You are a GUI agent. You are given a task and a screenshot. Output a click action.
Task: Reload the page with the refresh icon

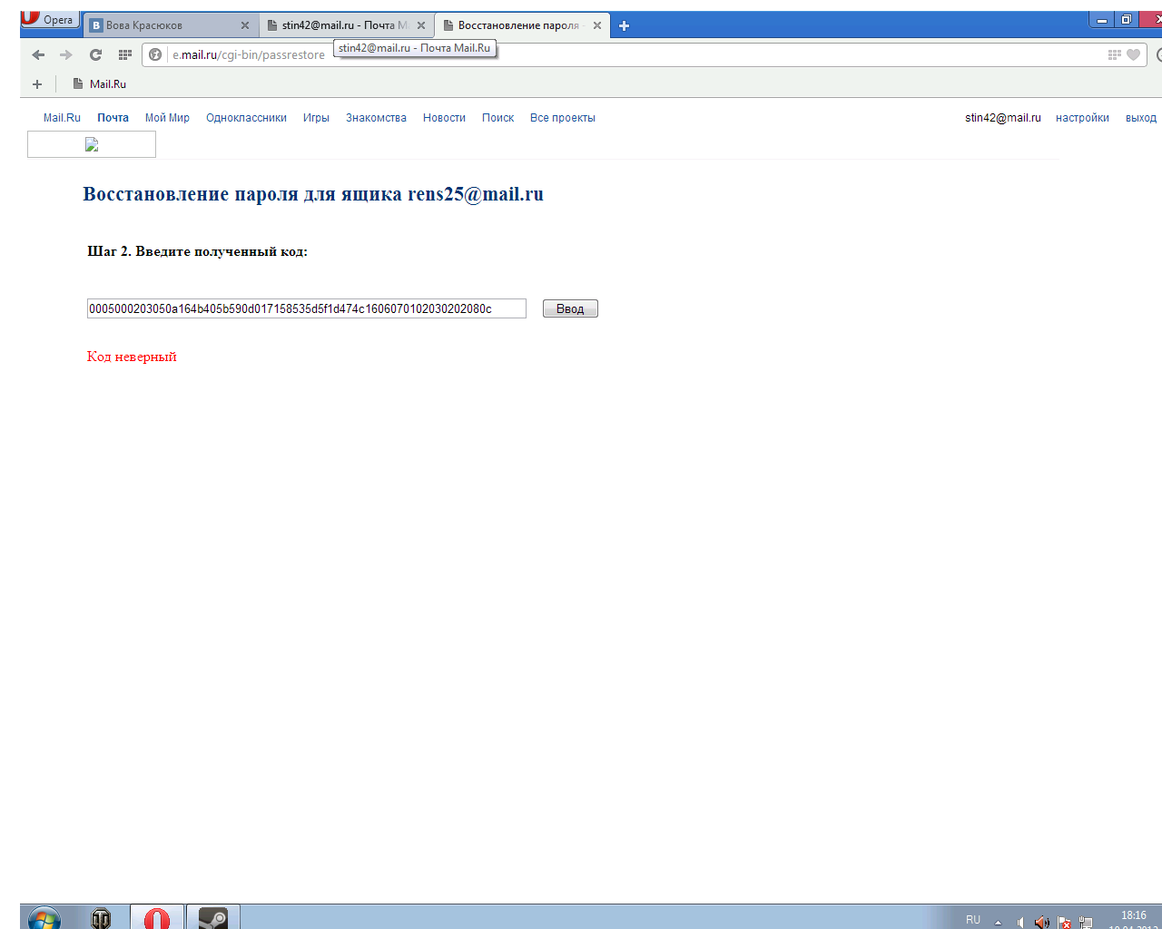coord(95,54)
